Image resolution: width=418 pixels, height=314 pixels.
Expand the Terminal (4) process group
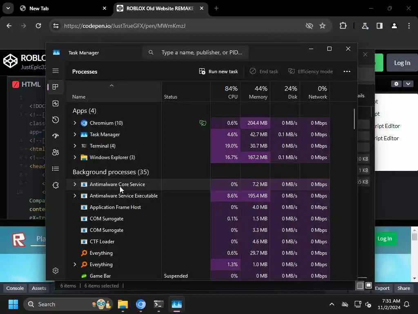[x=75, y=146]
